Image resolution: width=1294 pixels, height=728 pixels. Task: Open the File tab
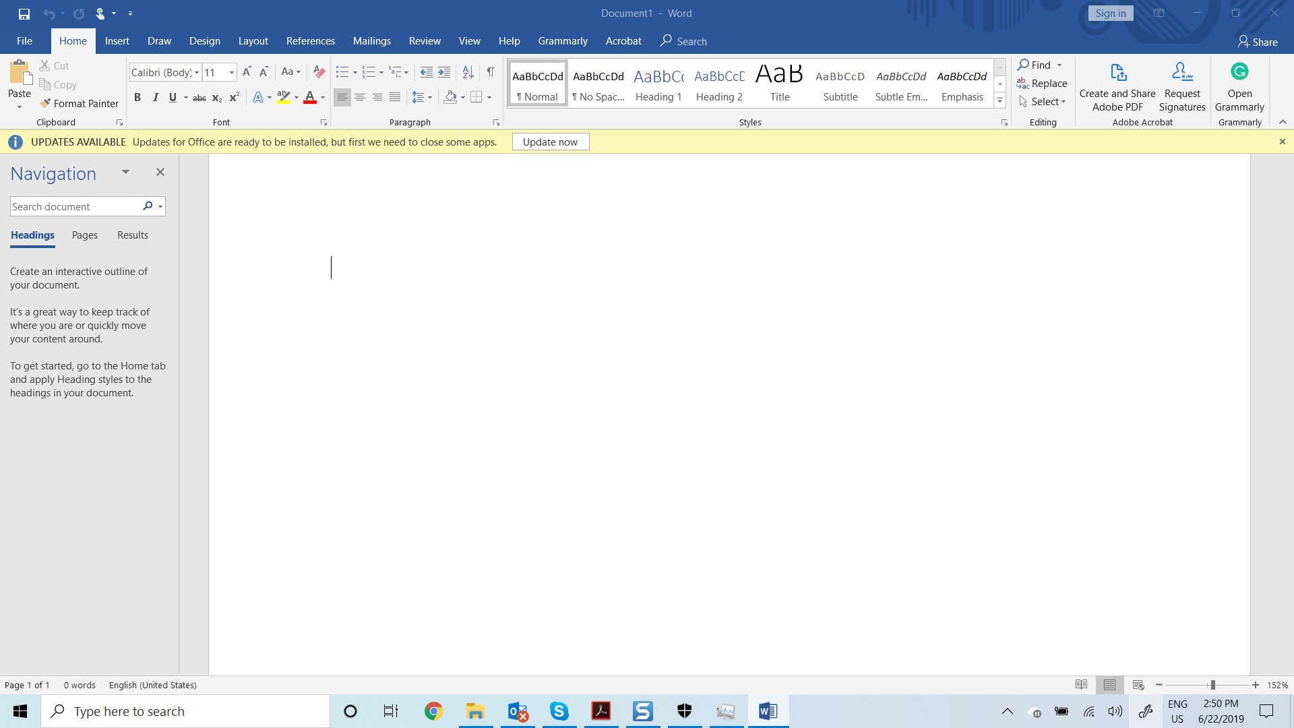[x=24, y=41]
